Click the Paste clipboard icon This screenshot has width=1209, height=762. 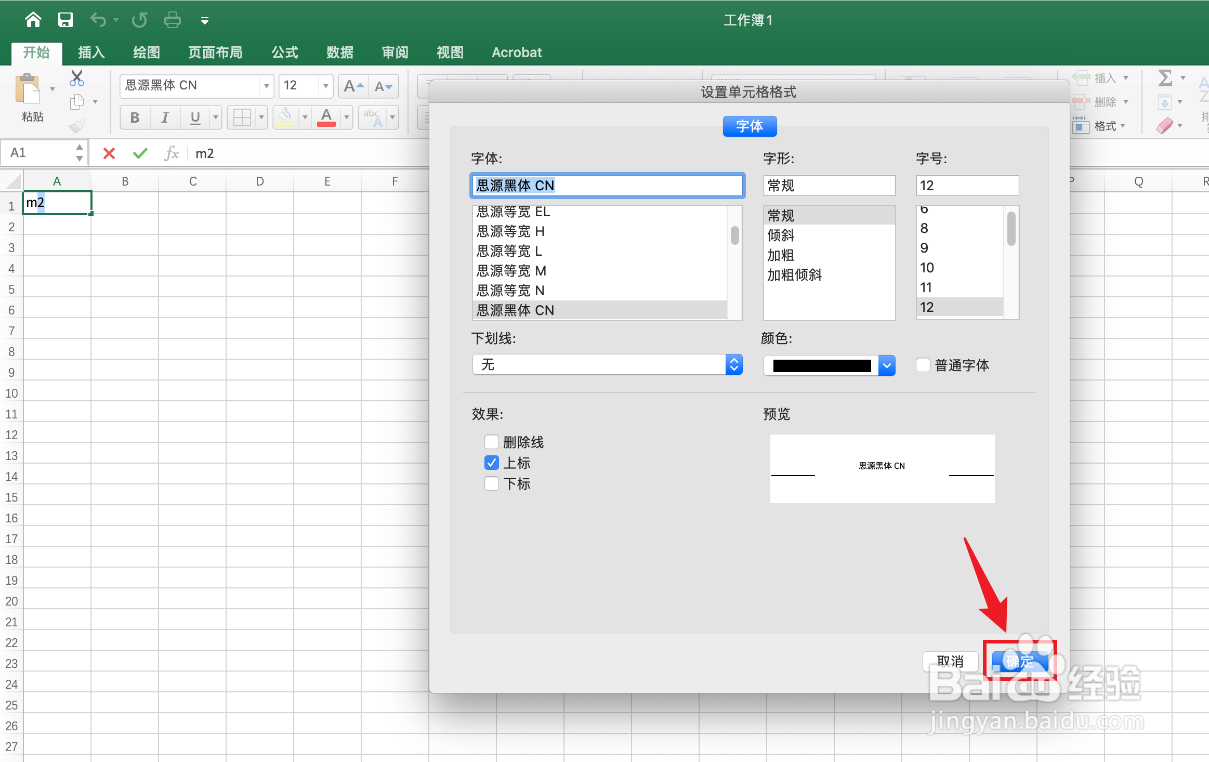point(28,89)
